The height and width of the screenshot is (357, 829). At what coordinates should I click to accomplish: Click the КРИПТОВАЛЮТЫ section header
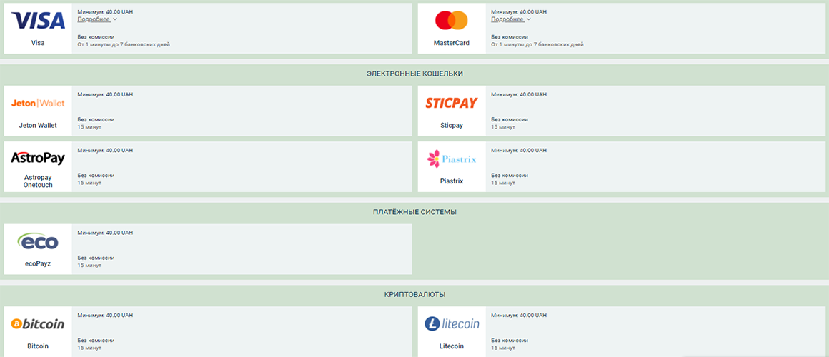tap(414, 294)
